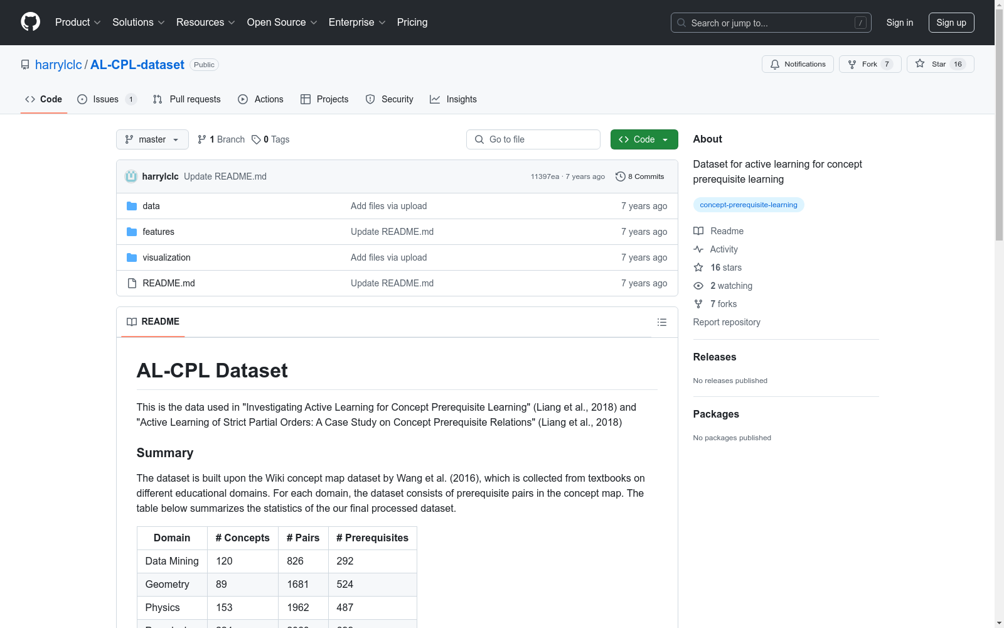Screen dimensions: 1004x628
Task: Switch to the Actions tab
Action: 261,99
